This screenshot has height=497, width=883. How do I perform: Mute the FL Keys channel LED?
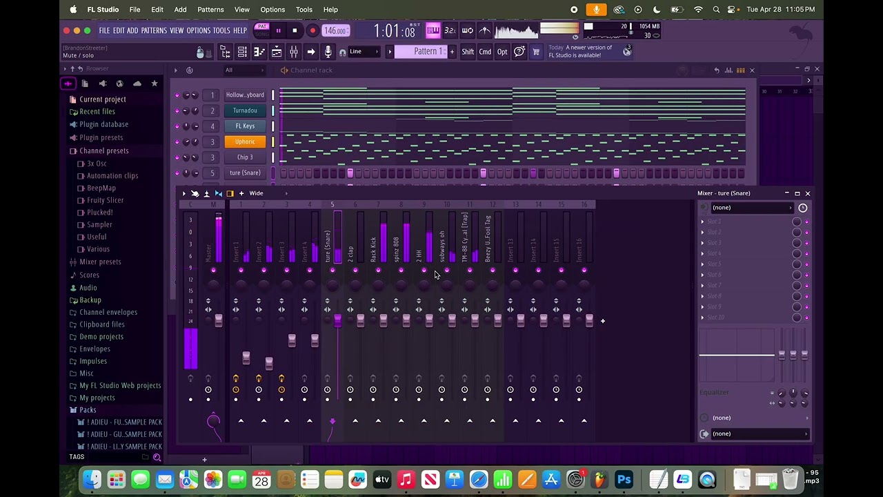[x=177, y=126]
